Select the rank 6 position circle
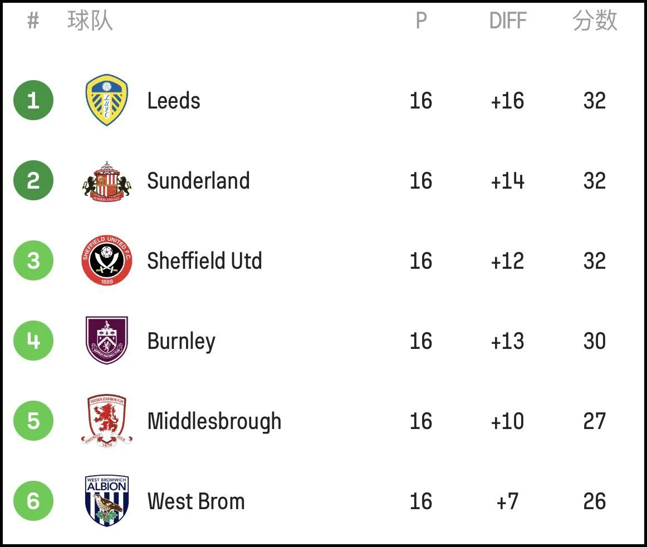This screenshot has width=647, height=547. click(33, 500)
